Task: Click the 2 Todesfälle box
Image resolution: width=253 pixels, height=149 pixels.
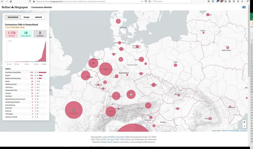Action: (40, 34)
